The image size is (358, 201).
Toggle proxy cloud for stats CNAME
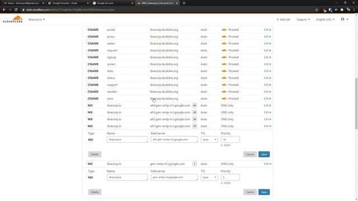click(224, 71)
